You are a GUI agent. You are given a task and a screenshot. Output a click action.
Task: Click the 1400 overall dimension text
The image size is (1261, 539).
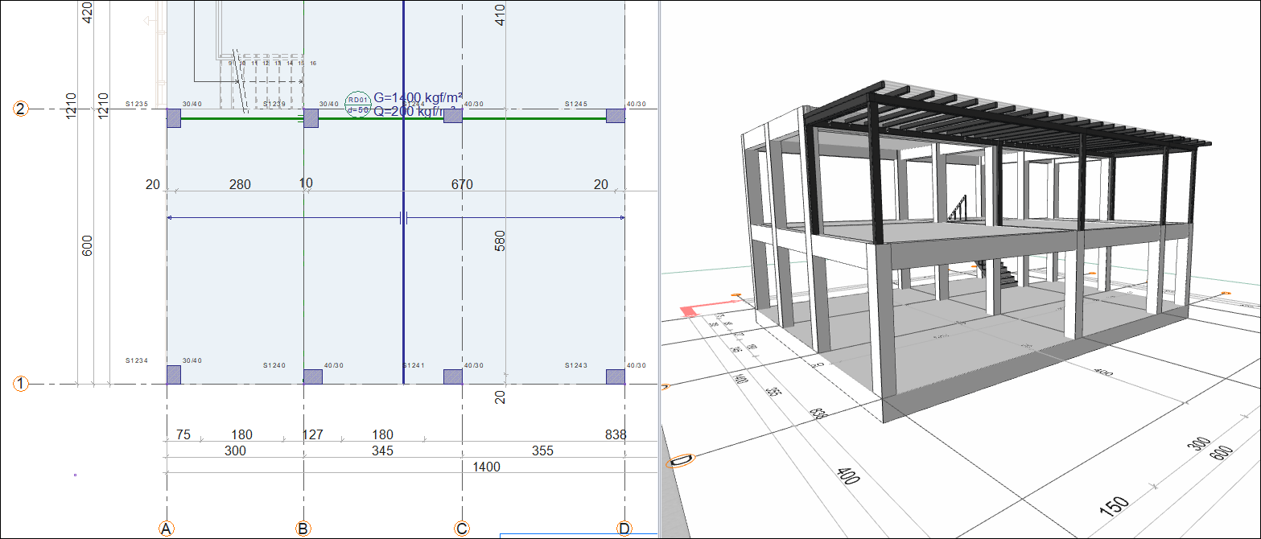click(486, 467)
